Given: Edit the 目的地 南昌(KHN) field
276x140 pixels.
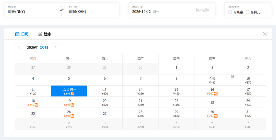Looking at the screenshot, I should 90,10.
